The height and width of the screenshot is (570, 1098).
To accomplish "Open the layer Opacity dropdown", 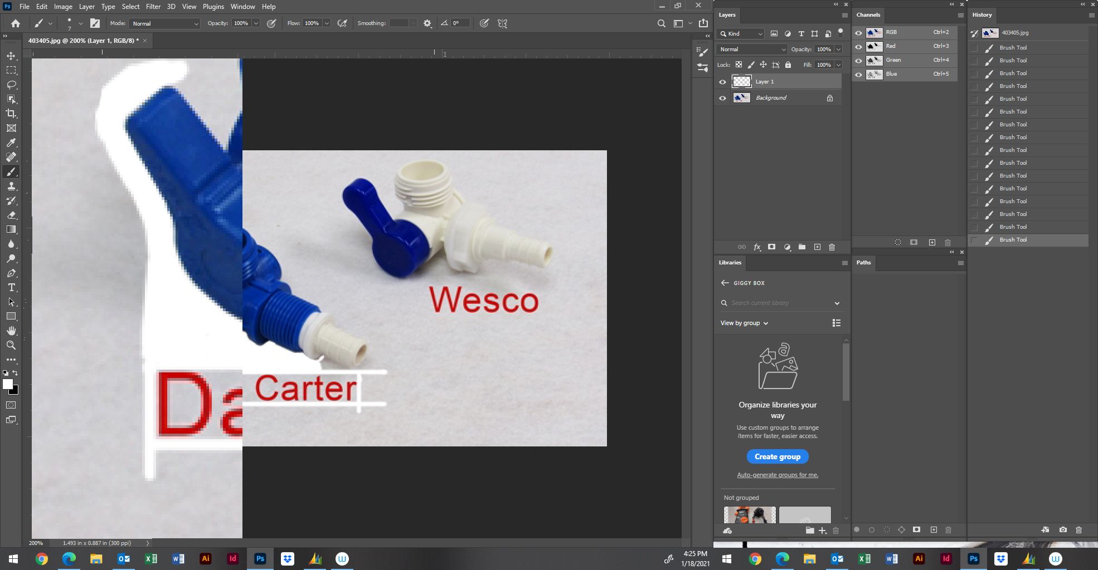I will click(839, 50).
